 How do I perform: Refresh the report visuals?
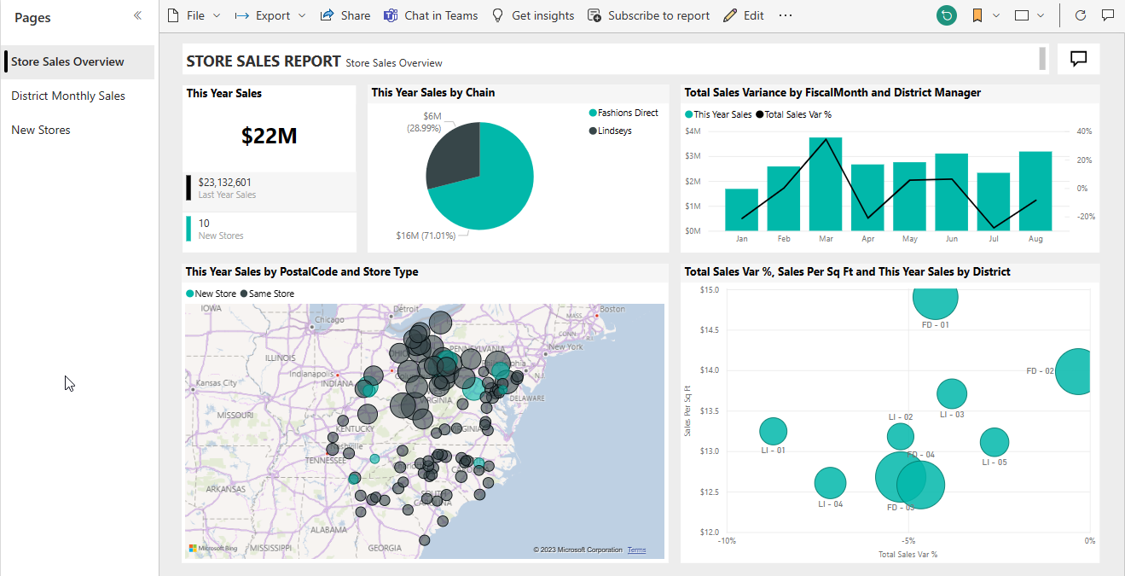pyautogui.click(x=1081, y=15)
